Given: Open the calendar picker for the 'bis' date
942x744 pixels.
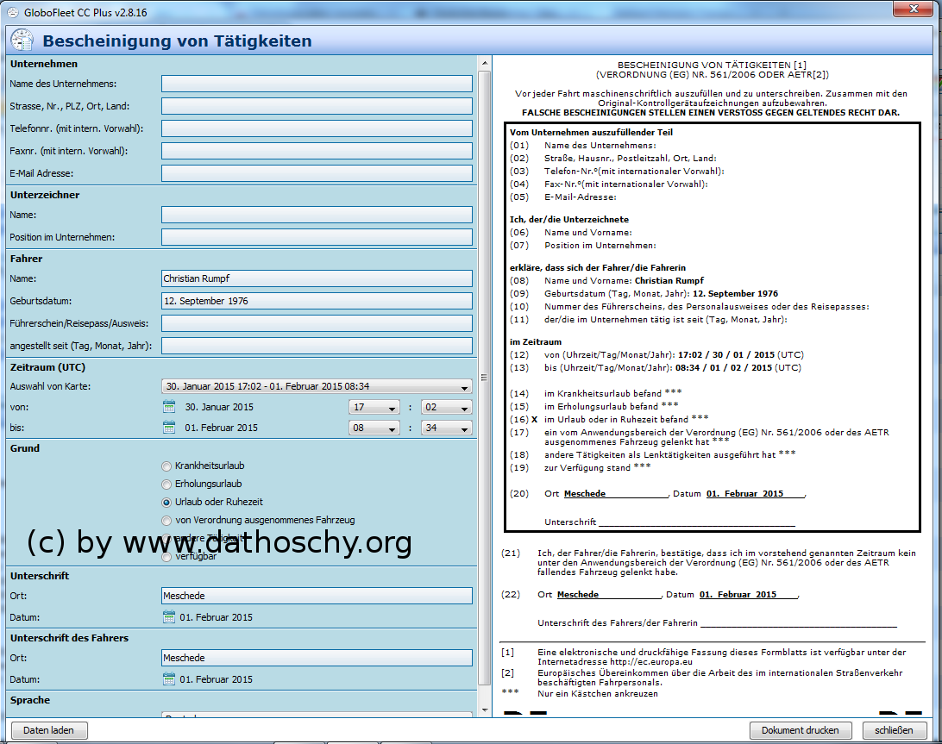Looking at the screenshot, I should 169,428.
